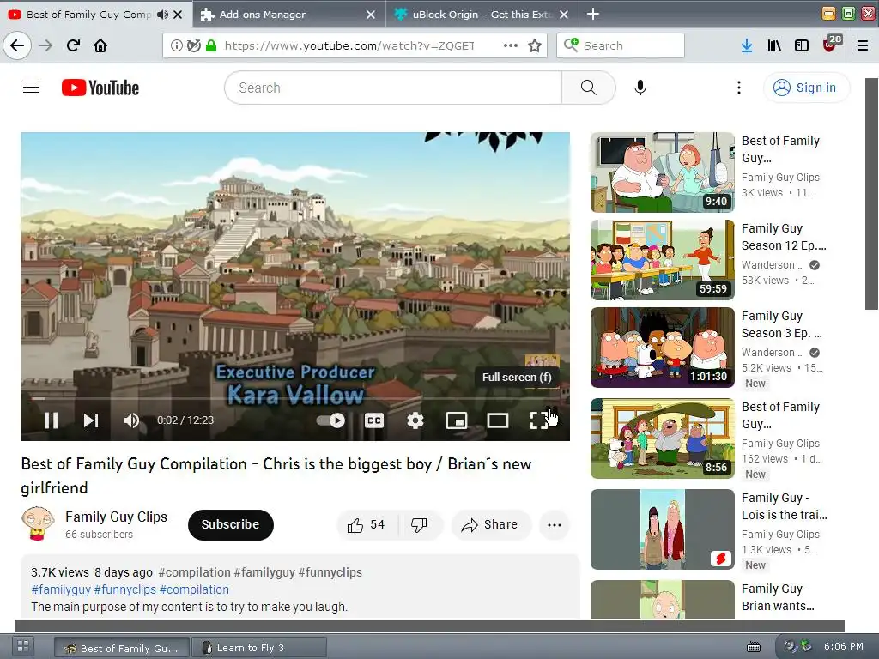Open more actions menu beside Share
This screenshot has width=879, height=659.
point(555,525)
